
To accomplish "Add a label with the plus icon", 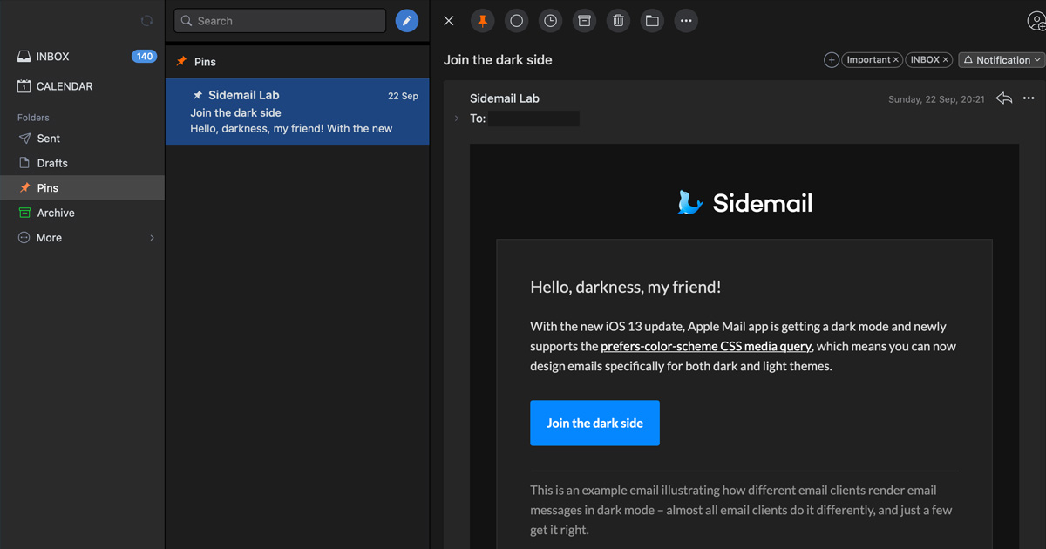I will pos(832,60).
